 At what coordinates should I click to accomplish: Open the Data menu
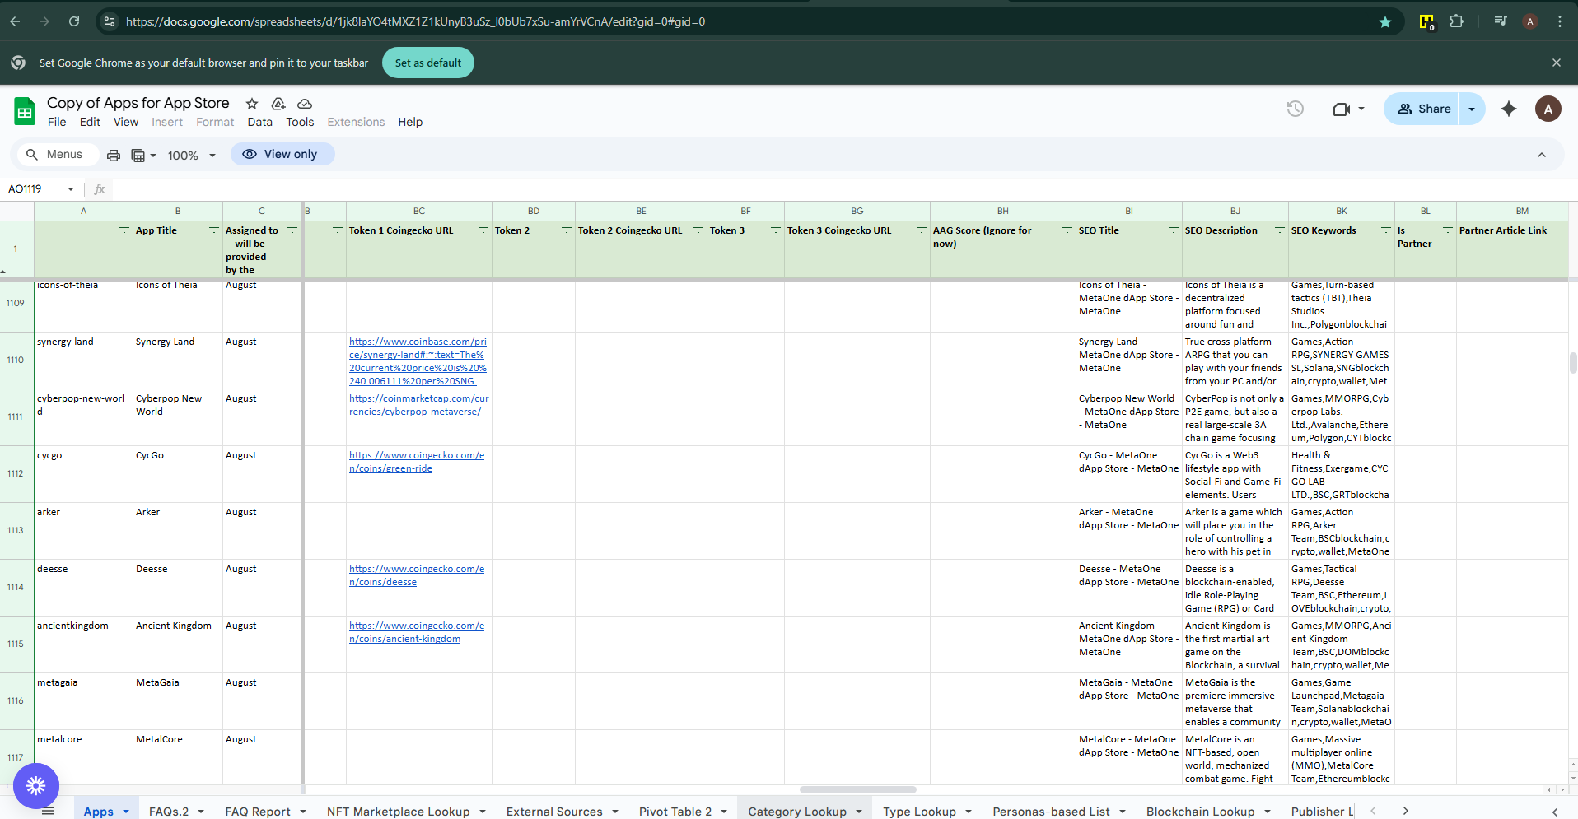(x=259, y=122)
